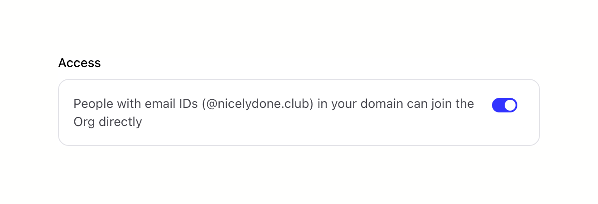Click the word "domain" in the description
The image size is (598, 204).
[x=381, y=104]
